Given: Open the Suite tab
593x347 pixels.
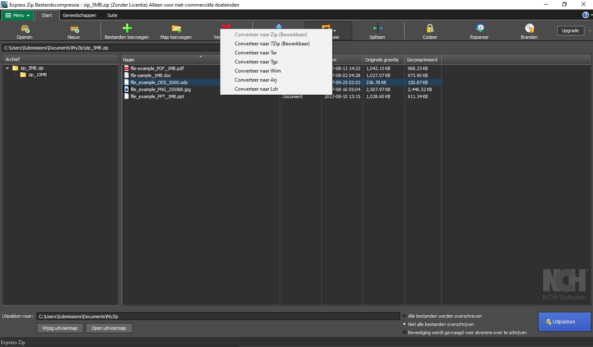Looking at the screenshot, I should 112,15.
